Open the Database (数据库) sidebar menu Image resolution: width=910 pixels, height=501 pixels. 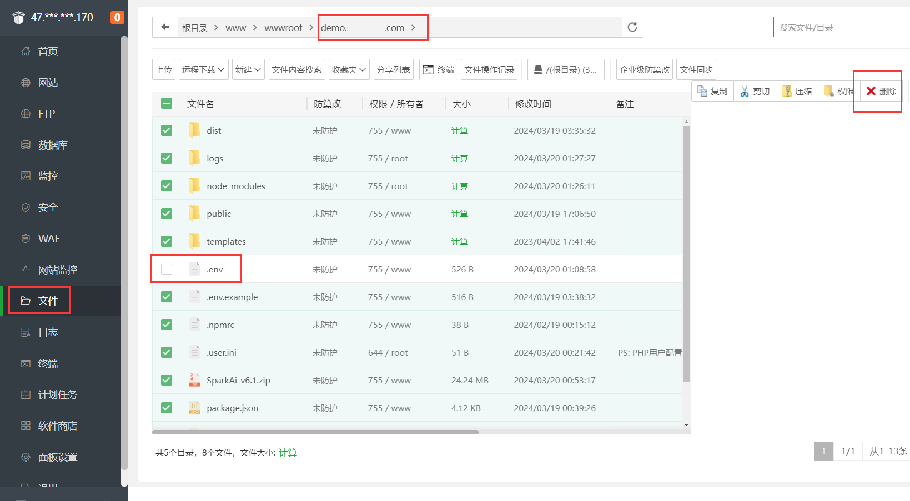[53, 145]
